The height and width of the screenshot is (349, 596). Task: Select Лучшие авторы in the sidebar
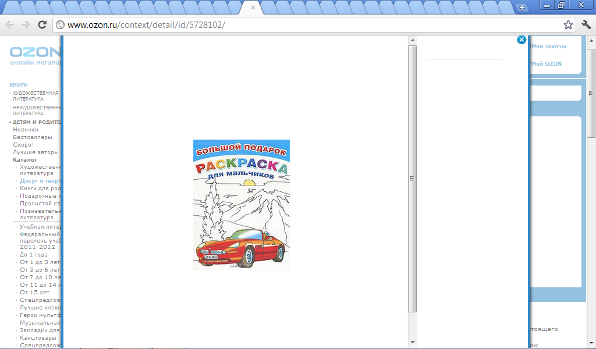(x=36, y=152)
